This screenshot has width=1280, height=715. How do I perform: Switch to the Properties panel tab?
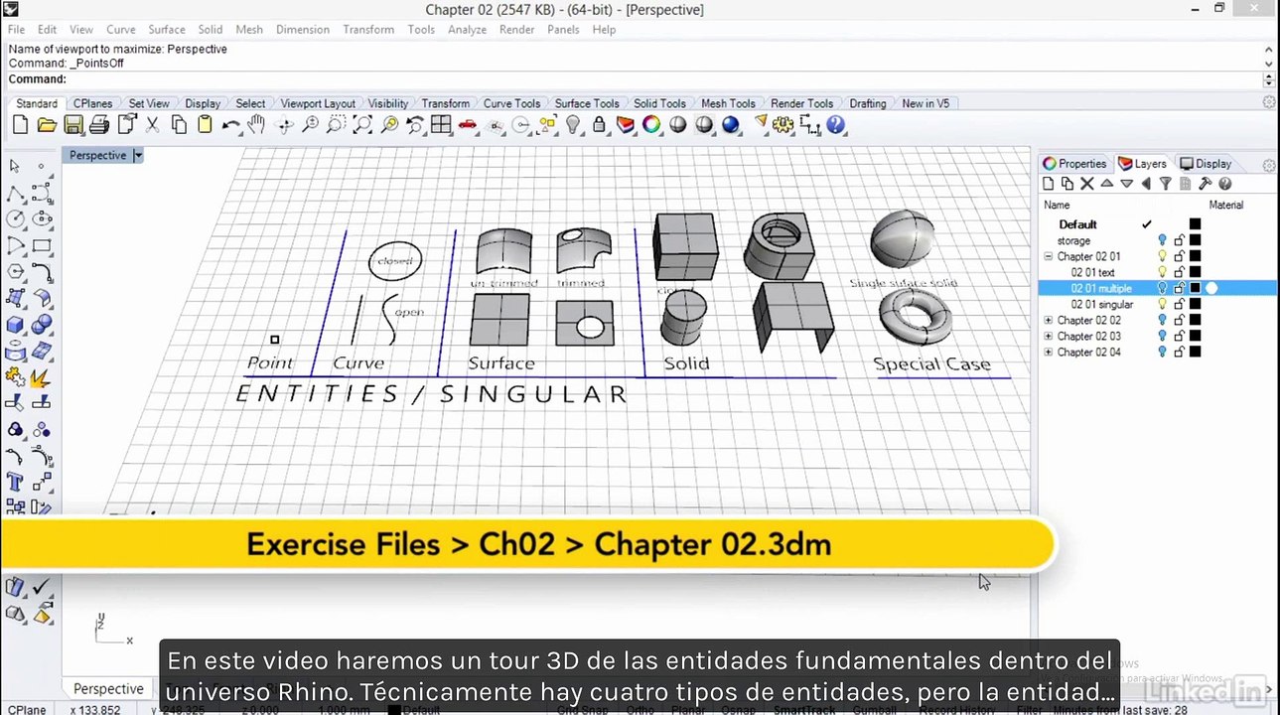[x=1074, y=164]
